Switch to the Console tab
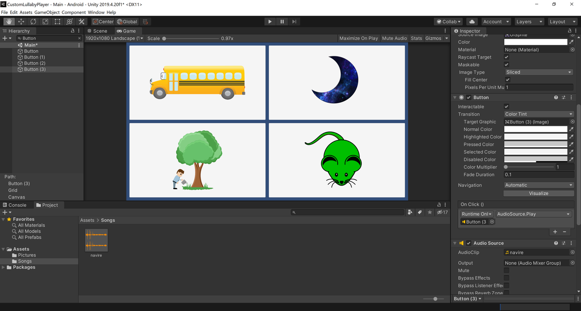 [x=15, y=205]
